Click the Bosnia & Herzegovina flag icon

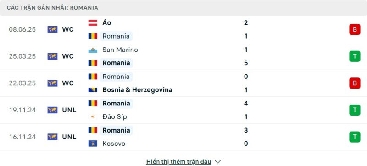coord(93,90)
